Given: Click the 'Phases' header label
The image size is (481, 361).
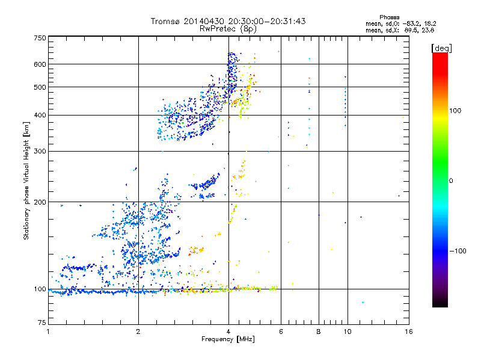Looking at the screenshot, I should click(x=389, y=17).
